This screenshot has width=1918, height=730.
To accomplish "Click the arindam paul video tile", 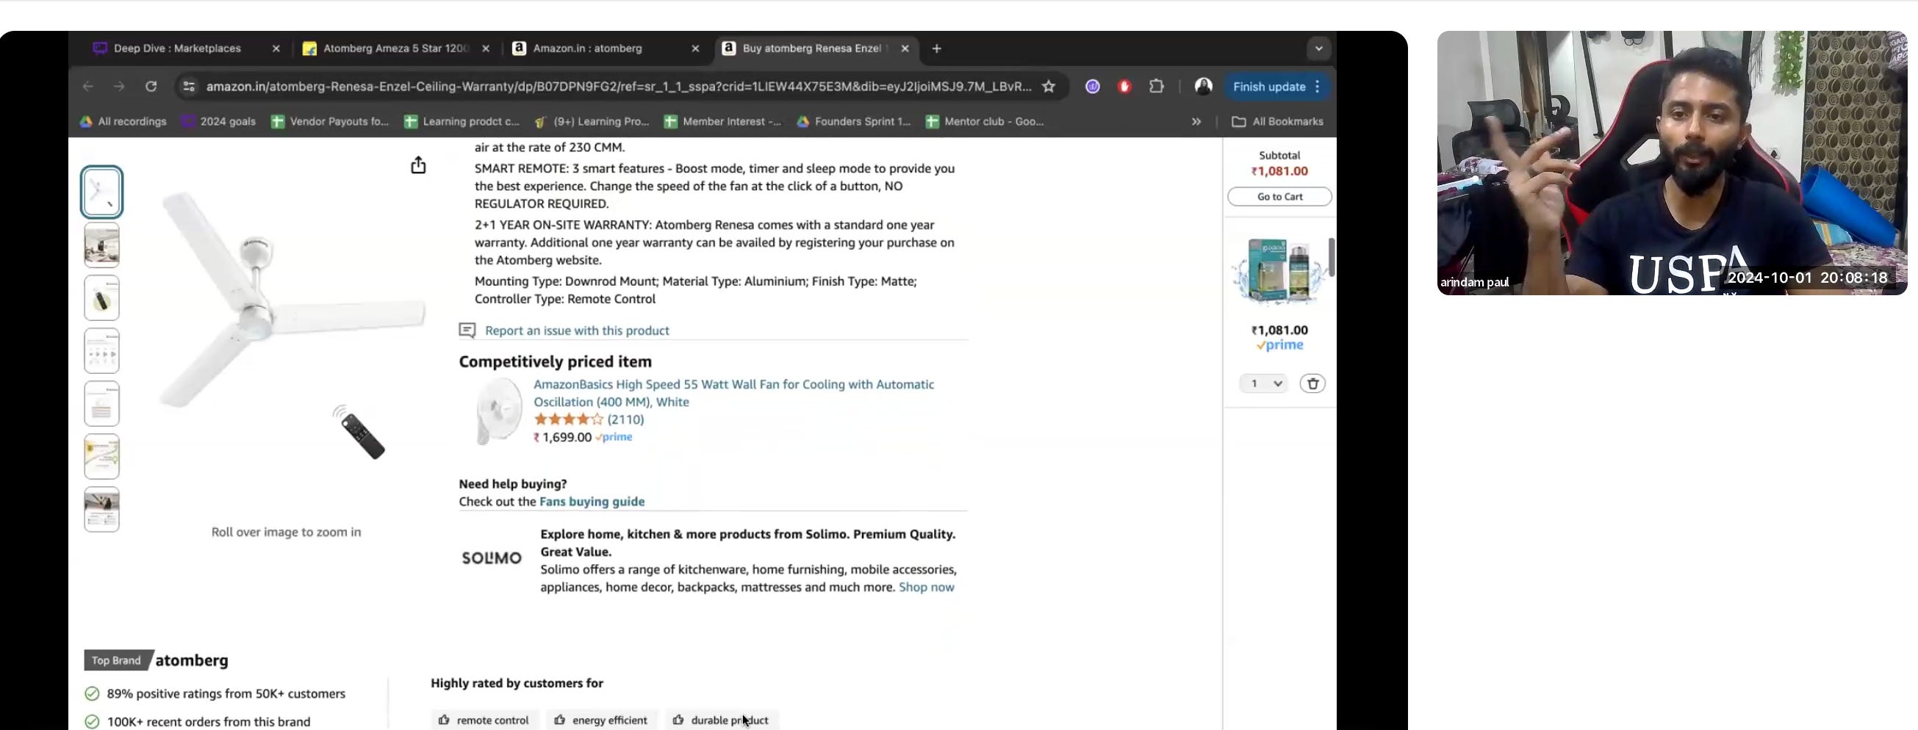I will [1672, 163].
